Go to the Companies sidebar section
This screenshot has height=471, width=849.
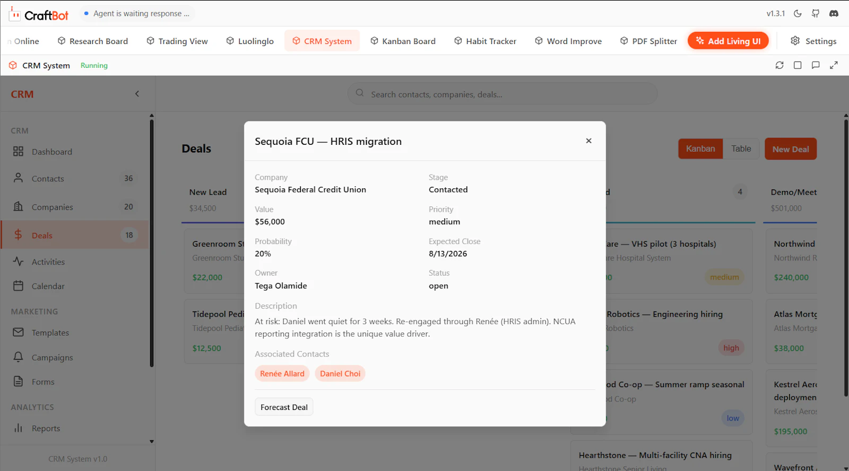tap(74, 207)
